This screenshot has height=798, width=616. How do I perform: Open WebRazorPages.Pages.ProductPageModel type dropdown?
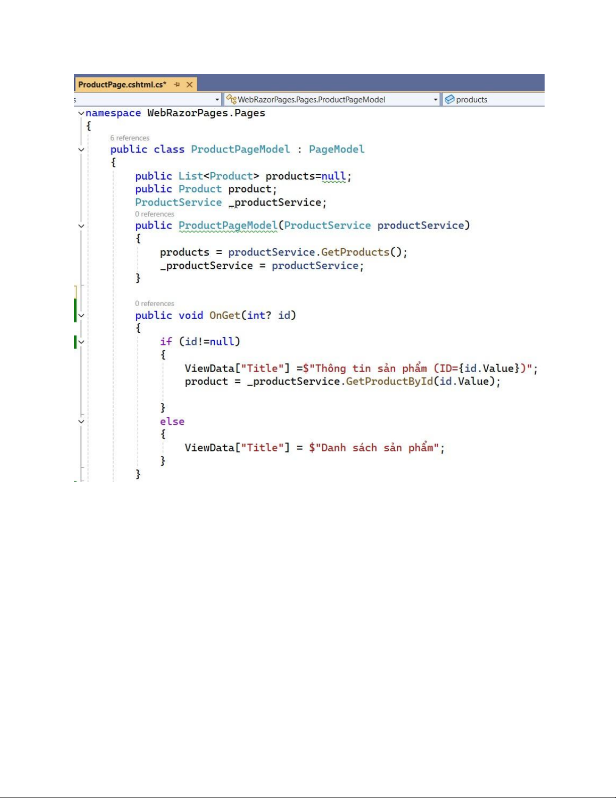[x=332, y=100]
